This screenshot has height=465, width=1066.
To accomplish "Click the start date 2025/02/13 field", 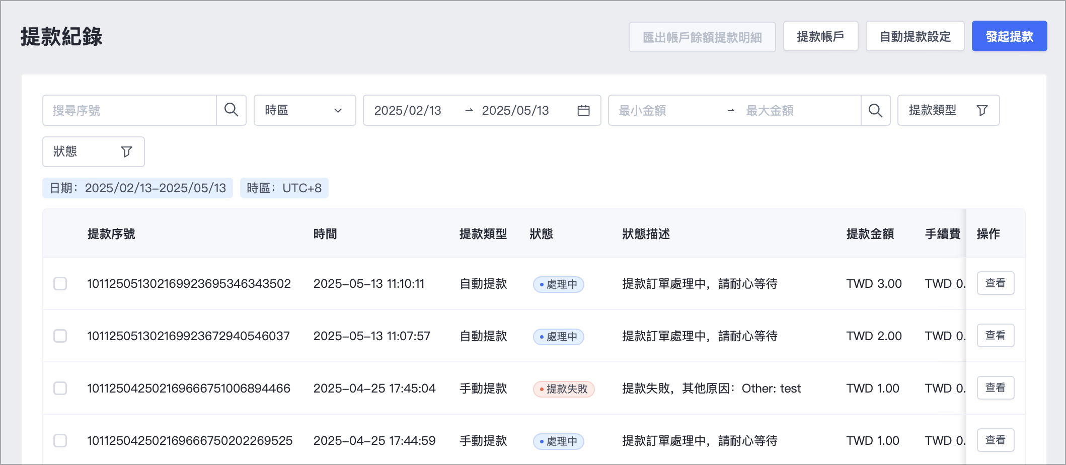I will click(408, 110).
